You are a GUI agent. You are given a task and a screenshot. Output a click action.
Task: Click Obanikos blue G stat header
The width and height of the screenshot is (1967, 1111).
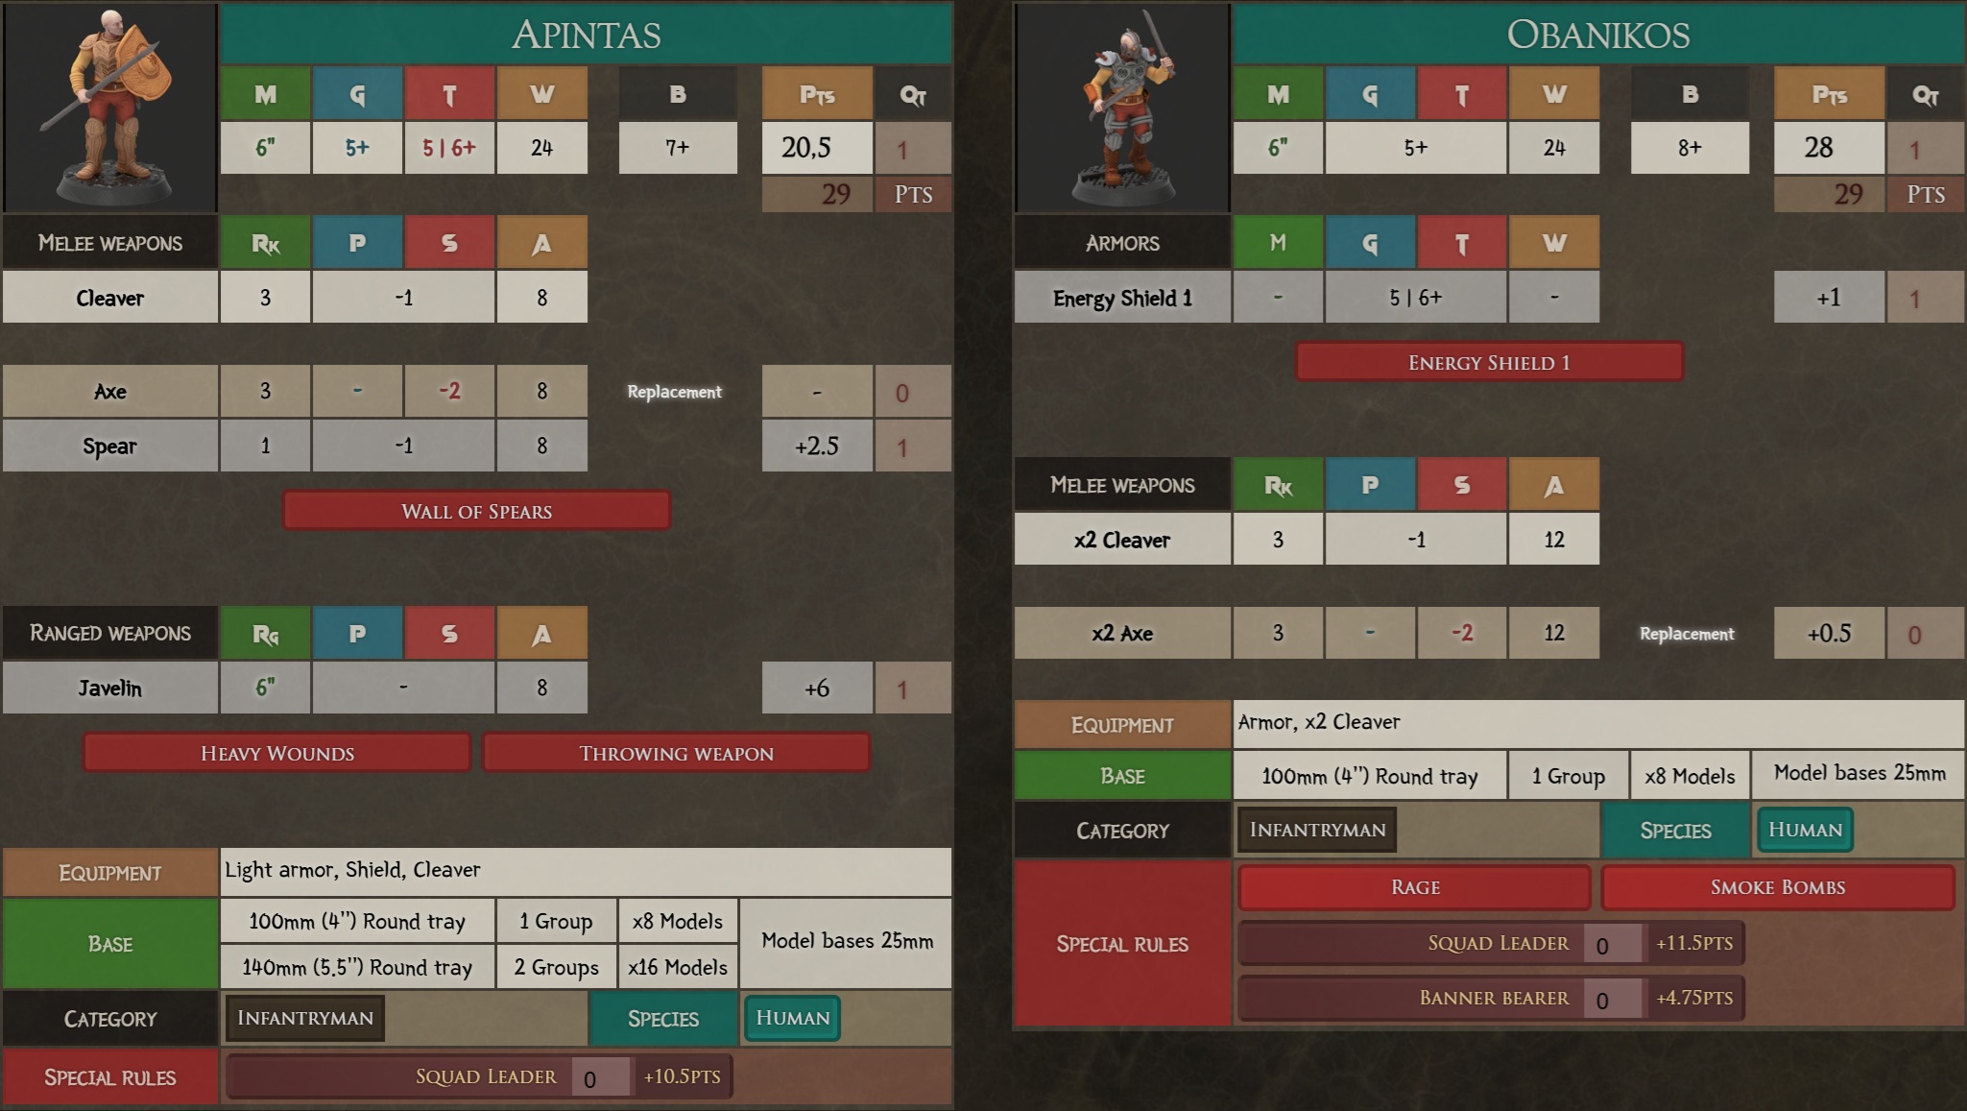click(x=1369, y=94)
